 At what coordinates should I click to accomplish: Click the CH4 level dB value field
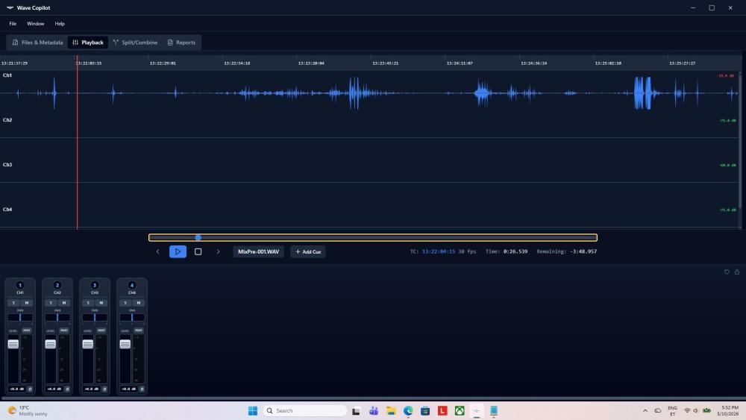pyautogui.click(x=128, y=389)
